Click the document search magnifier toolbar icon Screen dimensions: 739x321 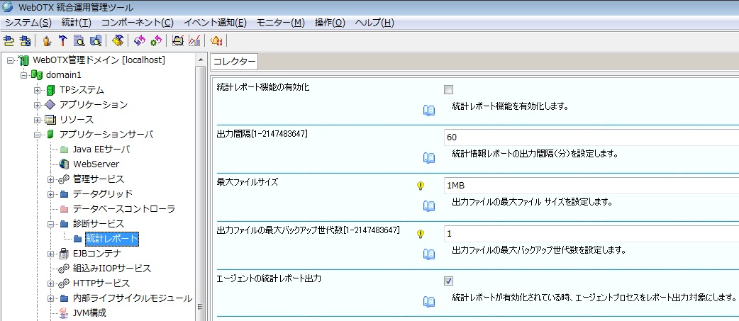click(79, 40)
